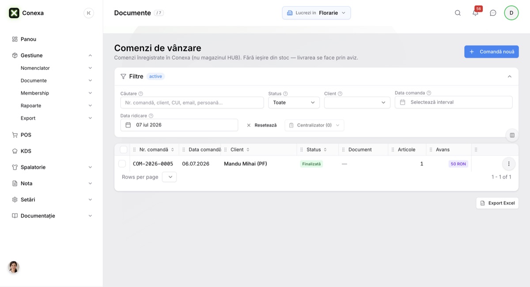
Task: Click the help icon beside Data ridicare
Action: pyautogui.click(x=151, y=116)
